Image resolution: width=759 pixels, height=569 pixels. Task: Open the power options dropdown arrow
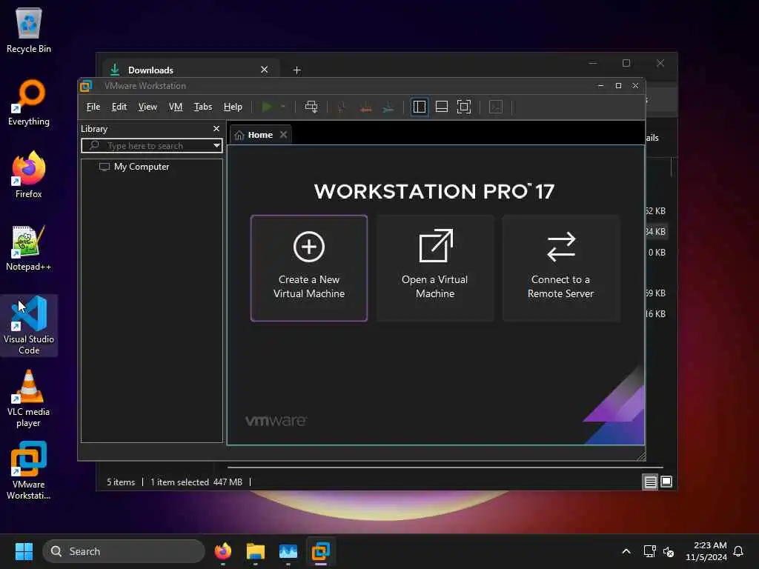pos(282,107)
